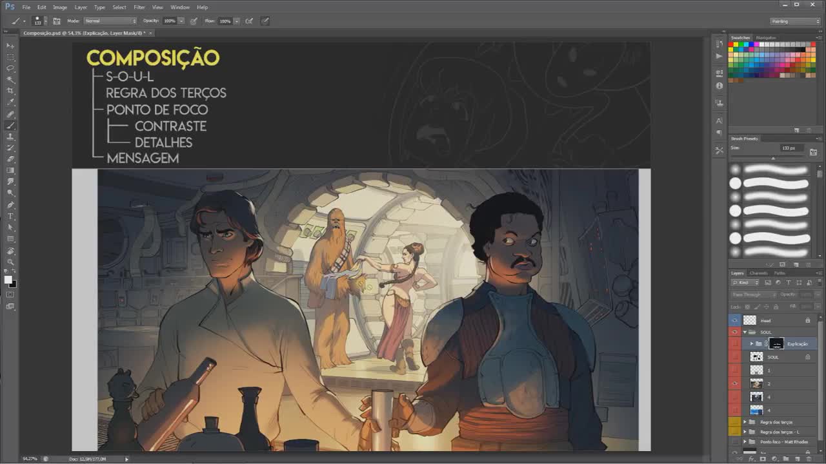The height and width of the screenshot is (464, 826).
Task: Select the Path Selection tool
Action: [10, 227]
